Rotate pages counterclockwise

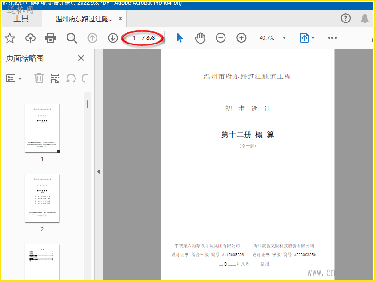click(71, 78)
